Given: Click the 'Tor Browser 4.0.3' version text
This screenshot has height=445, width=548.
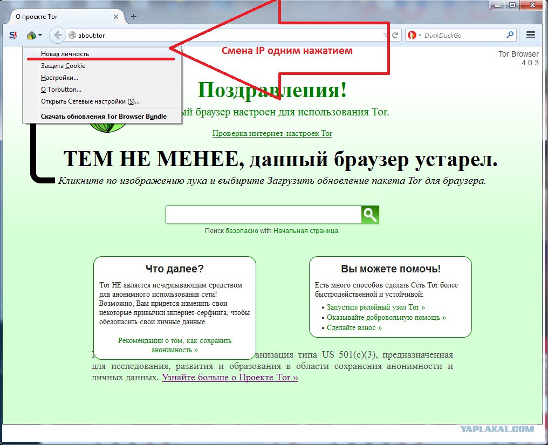Looking at the screenshot, I should click(x=519, y=58).
